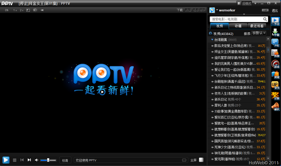
Task: Toggle the side panel visibility icon
Action: 201,160
